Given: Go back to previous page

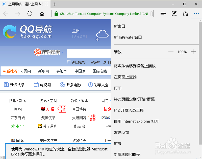Looking at the screenshot, I should tap(6, 14).
